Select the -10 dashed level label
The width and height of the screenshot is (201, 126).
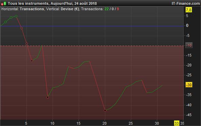(x=189, y=45)
